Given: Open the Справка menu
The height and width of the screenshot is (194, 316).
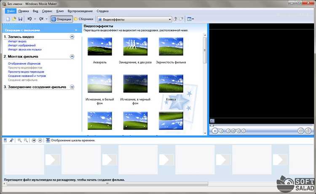Looking at the screenshot, I should click(x=102, y=11).
